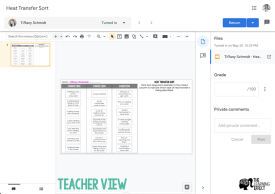Click the Return button
The height and width of the screenshot is (194, 275).
[x=234, y=23]
